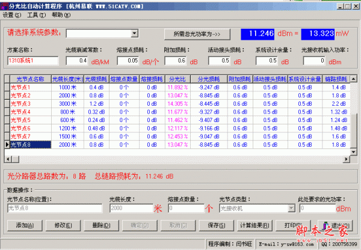The height and width of the screenshot is (250, 361).
Task: Click the 此处要求的光功率 input field
Action: [318, 209]
